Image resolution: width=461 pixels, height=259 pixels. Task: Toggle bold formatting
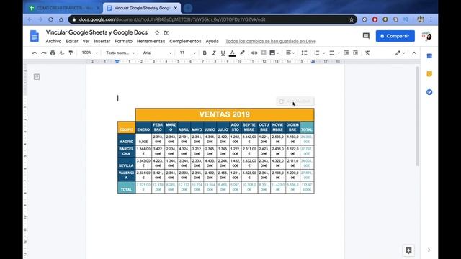coord(205,53)
